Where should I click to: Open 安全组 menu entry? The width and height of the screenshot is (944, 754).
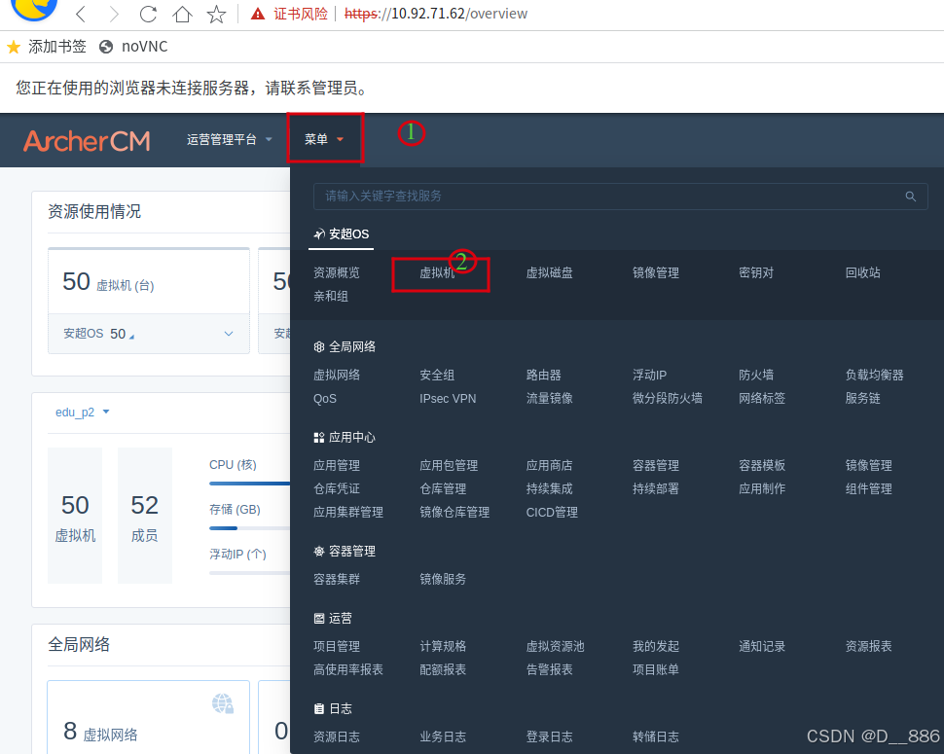click(x=437, y=375)
